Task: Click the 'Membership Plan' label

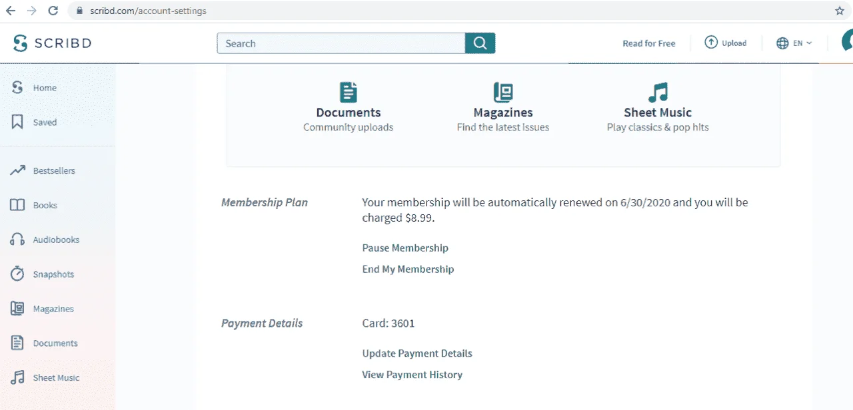Action: (265, 202)
